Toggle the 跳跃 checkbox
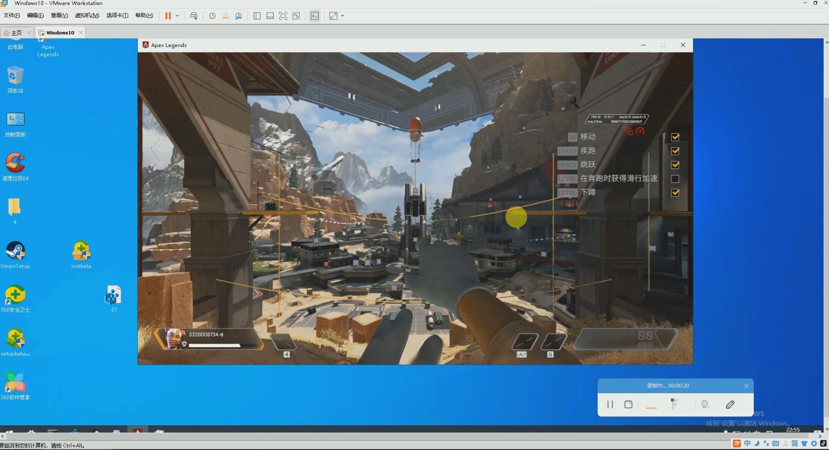This screenshot has width=829, height=450. (675, 165)
